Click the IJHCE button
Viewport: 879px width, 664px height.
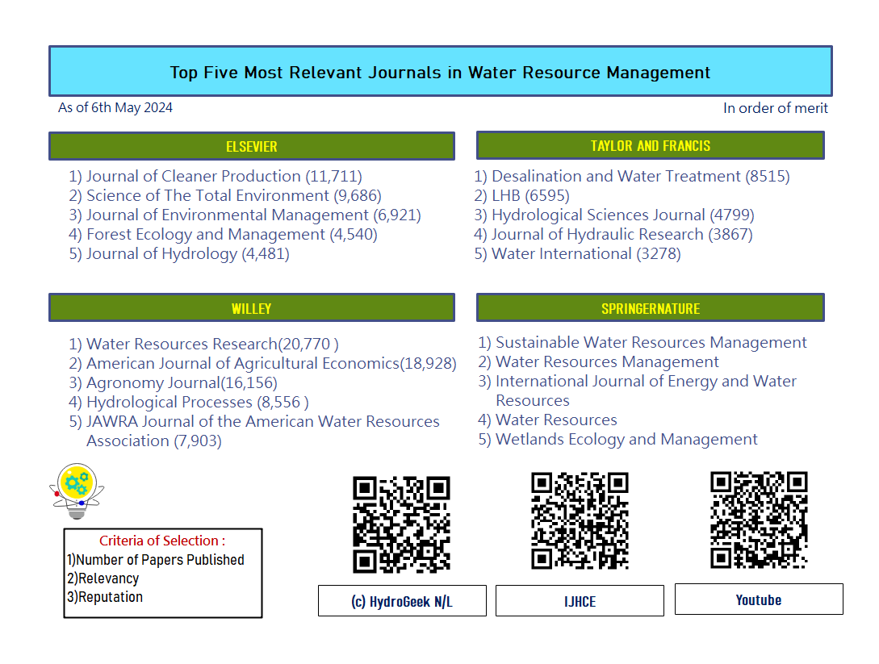(580, 601)
